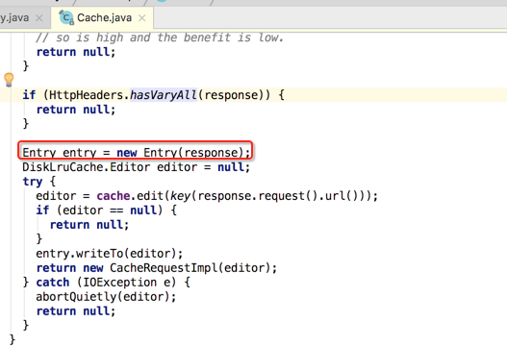Click the lightbulb quick-fix icon in gutter
The height and width of the screenshot is (347, 507).
tap(9, 80)
